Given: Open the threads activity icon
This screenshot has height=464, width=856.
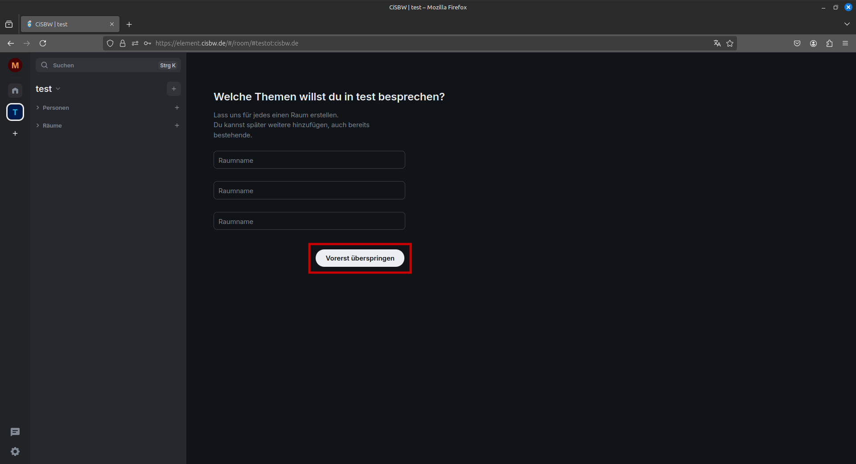Looking at the screenshot, I should point(15,432).
